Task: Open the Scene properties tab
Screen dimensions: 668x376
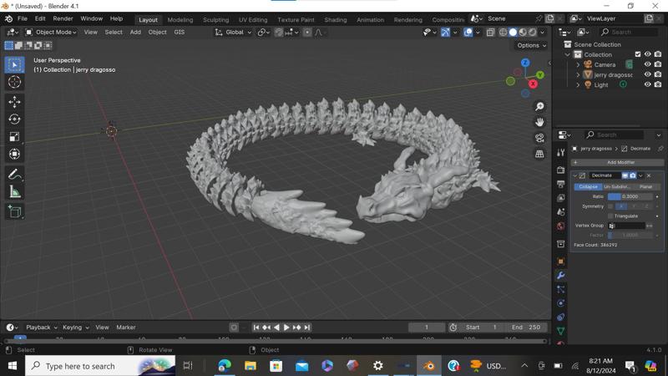Action: point(560,212)
